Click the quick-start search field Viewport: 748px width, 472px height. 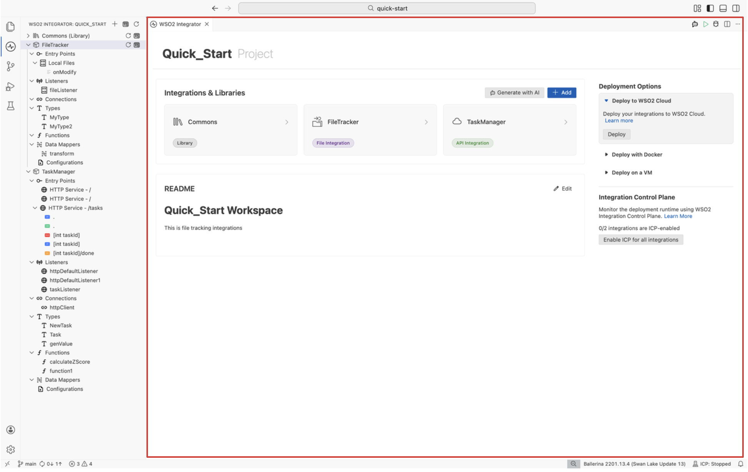387,8
